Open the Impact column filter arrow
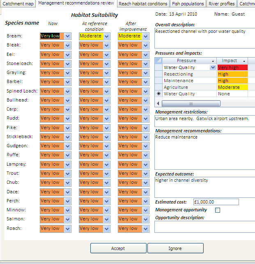 244,61
